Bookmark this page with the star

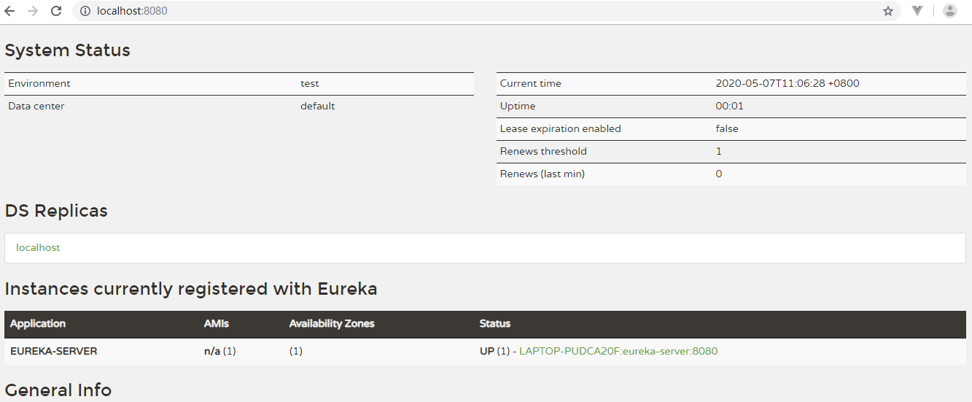click(888, 11)
